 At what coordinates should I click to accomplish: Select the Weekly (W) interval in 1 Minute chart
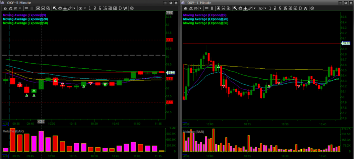305,8
